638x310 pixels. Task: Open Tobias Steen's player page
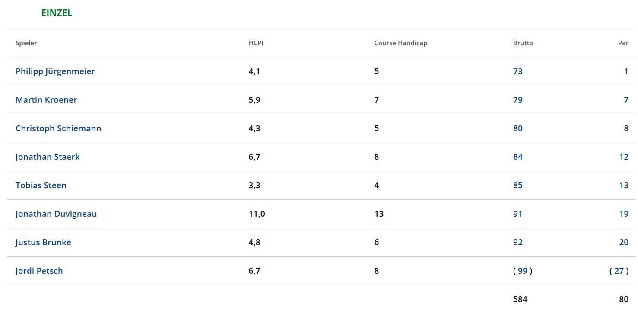click(x=41, y=185)
